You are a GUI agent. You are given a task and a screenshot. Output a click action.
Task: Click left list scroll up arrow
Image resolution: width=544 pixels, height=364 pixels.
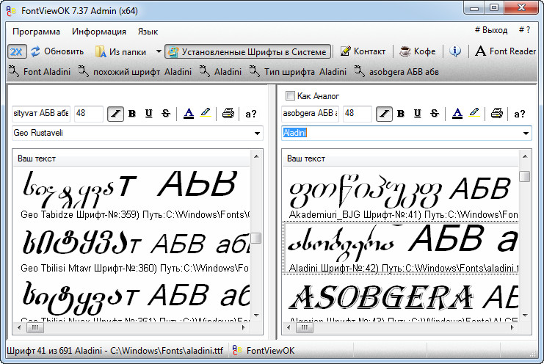click(x=256, y=157)
